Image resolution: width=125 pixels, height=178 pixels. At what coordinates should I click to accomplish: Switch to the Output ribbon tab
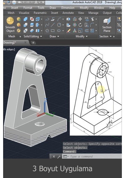107,13
